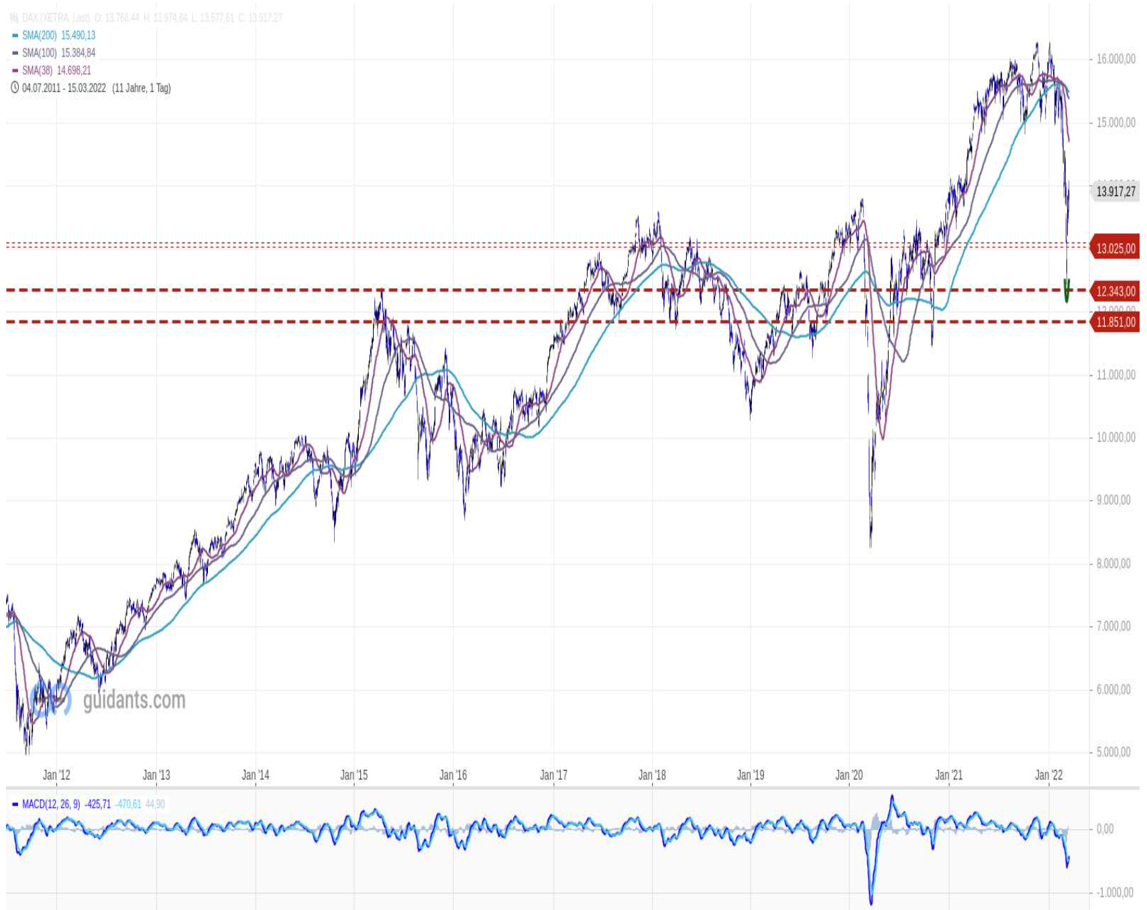1147x910 pixels.
Task: Click the red price label 13.025,00
Action: (1116, 249)
